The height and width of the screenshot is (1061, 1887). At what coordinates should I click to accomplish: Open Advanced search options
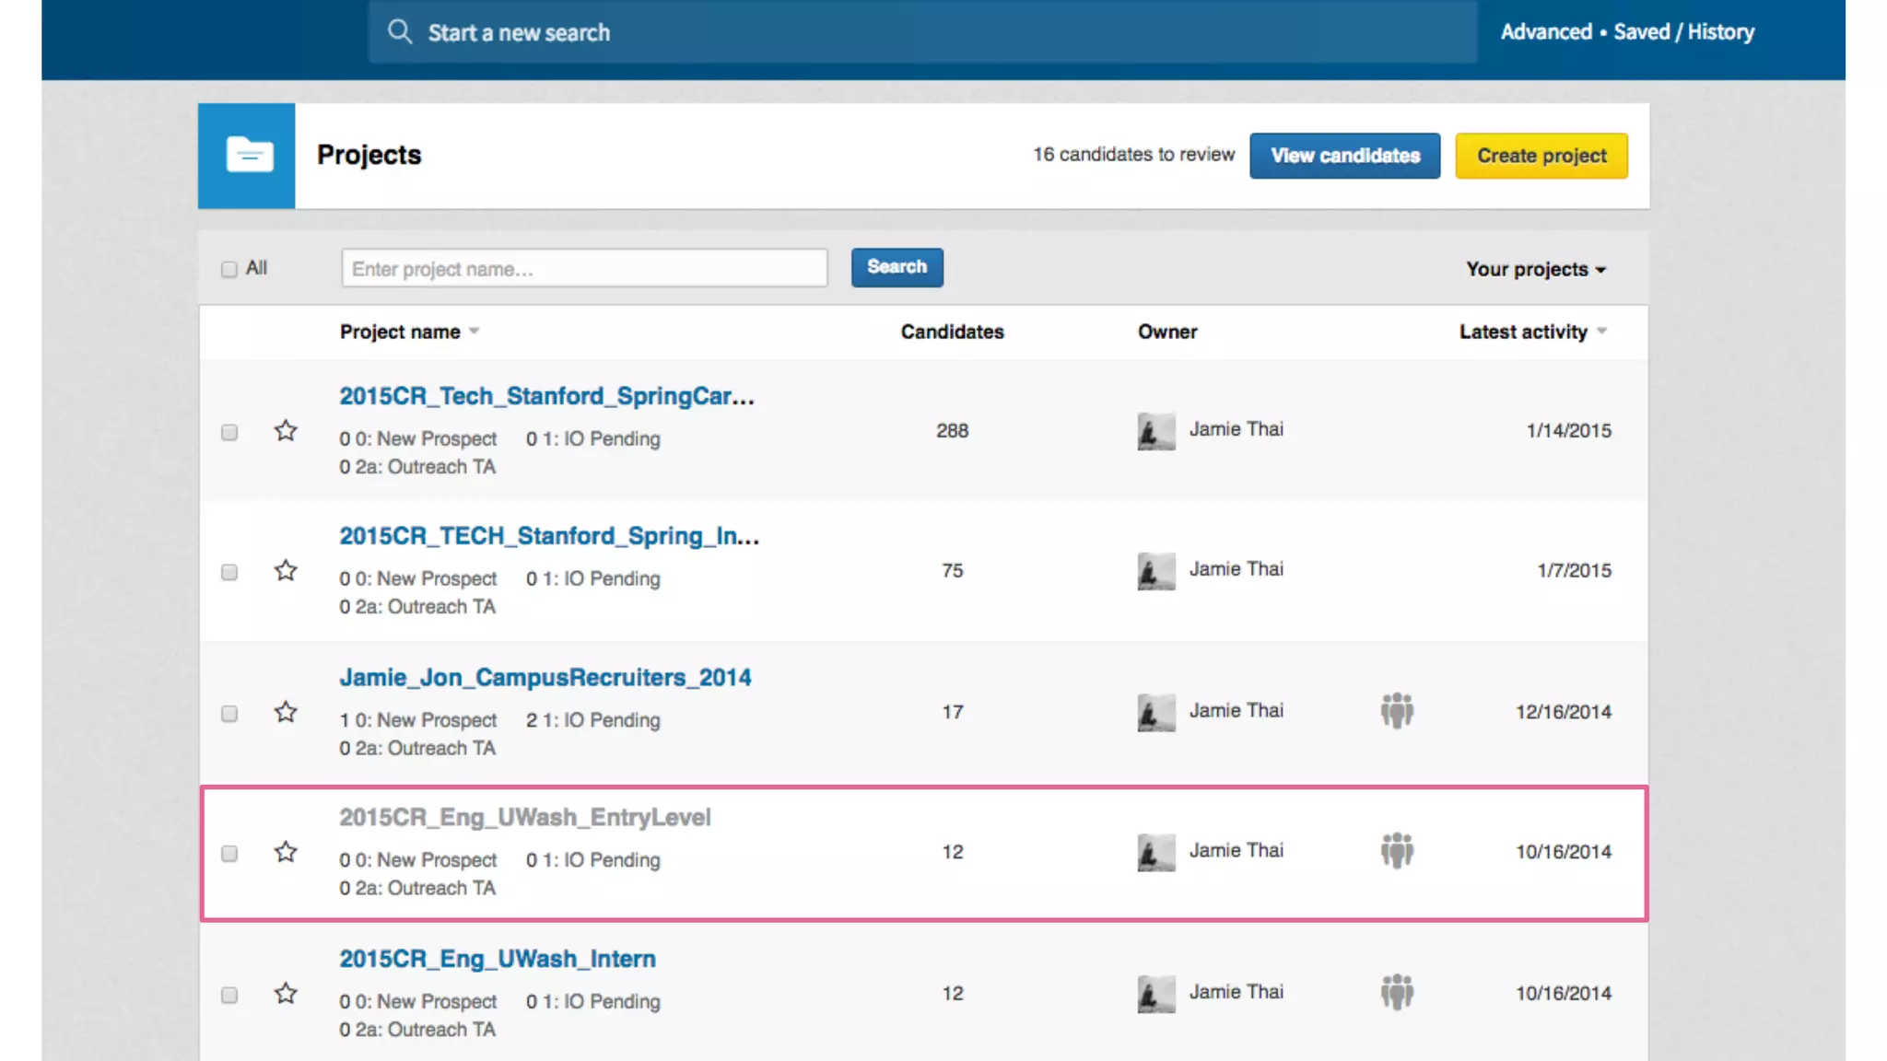(x=1545, y=32)
